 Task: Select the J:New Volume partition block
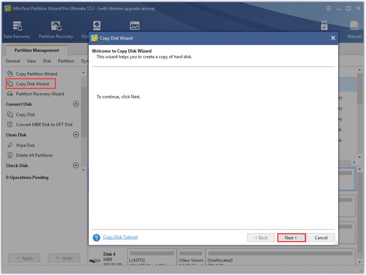[x=191, y=258]
